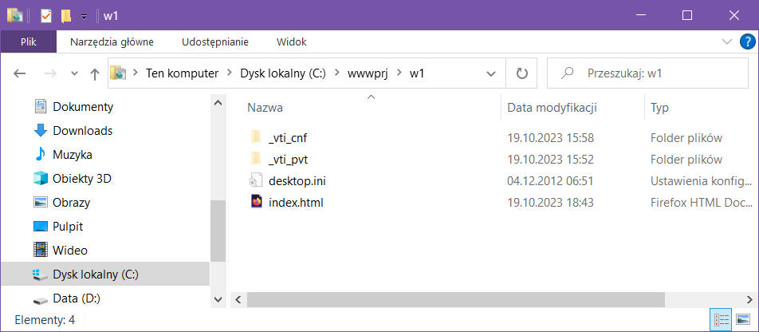Open the address bar history dropdown

(491, 73)
